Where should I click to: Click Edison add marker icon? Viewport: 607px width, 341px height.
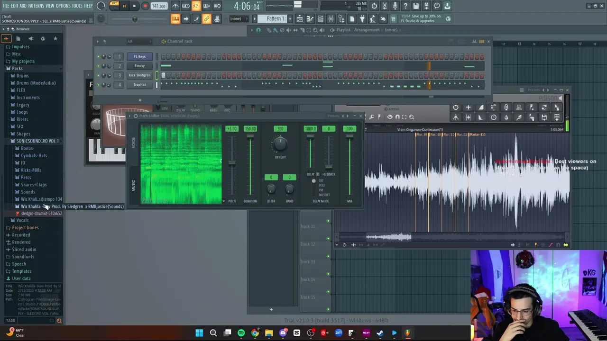[532, 108]
